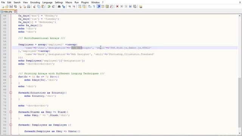Screen dimensions: 242x136
Task: Create a new file with the New icon
Action: click(x=3, y=6)
